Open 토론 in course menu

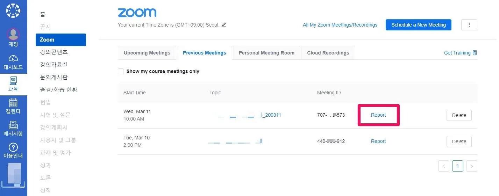45,178
